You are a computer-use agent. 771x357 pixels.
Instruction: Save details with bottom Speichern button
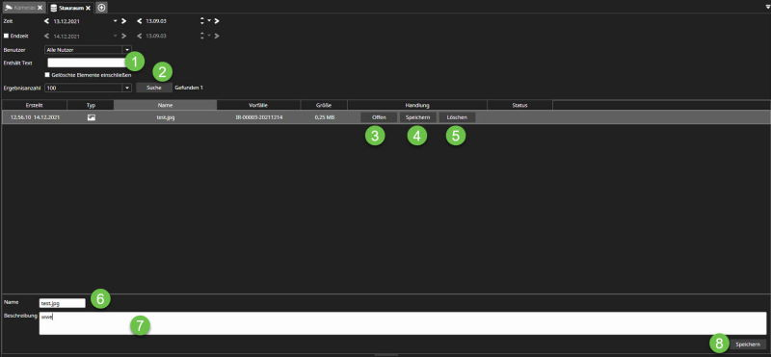(748, 344)
